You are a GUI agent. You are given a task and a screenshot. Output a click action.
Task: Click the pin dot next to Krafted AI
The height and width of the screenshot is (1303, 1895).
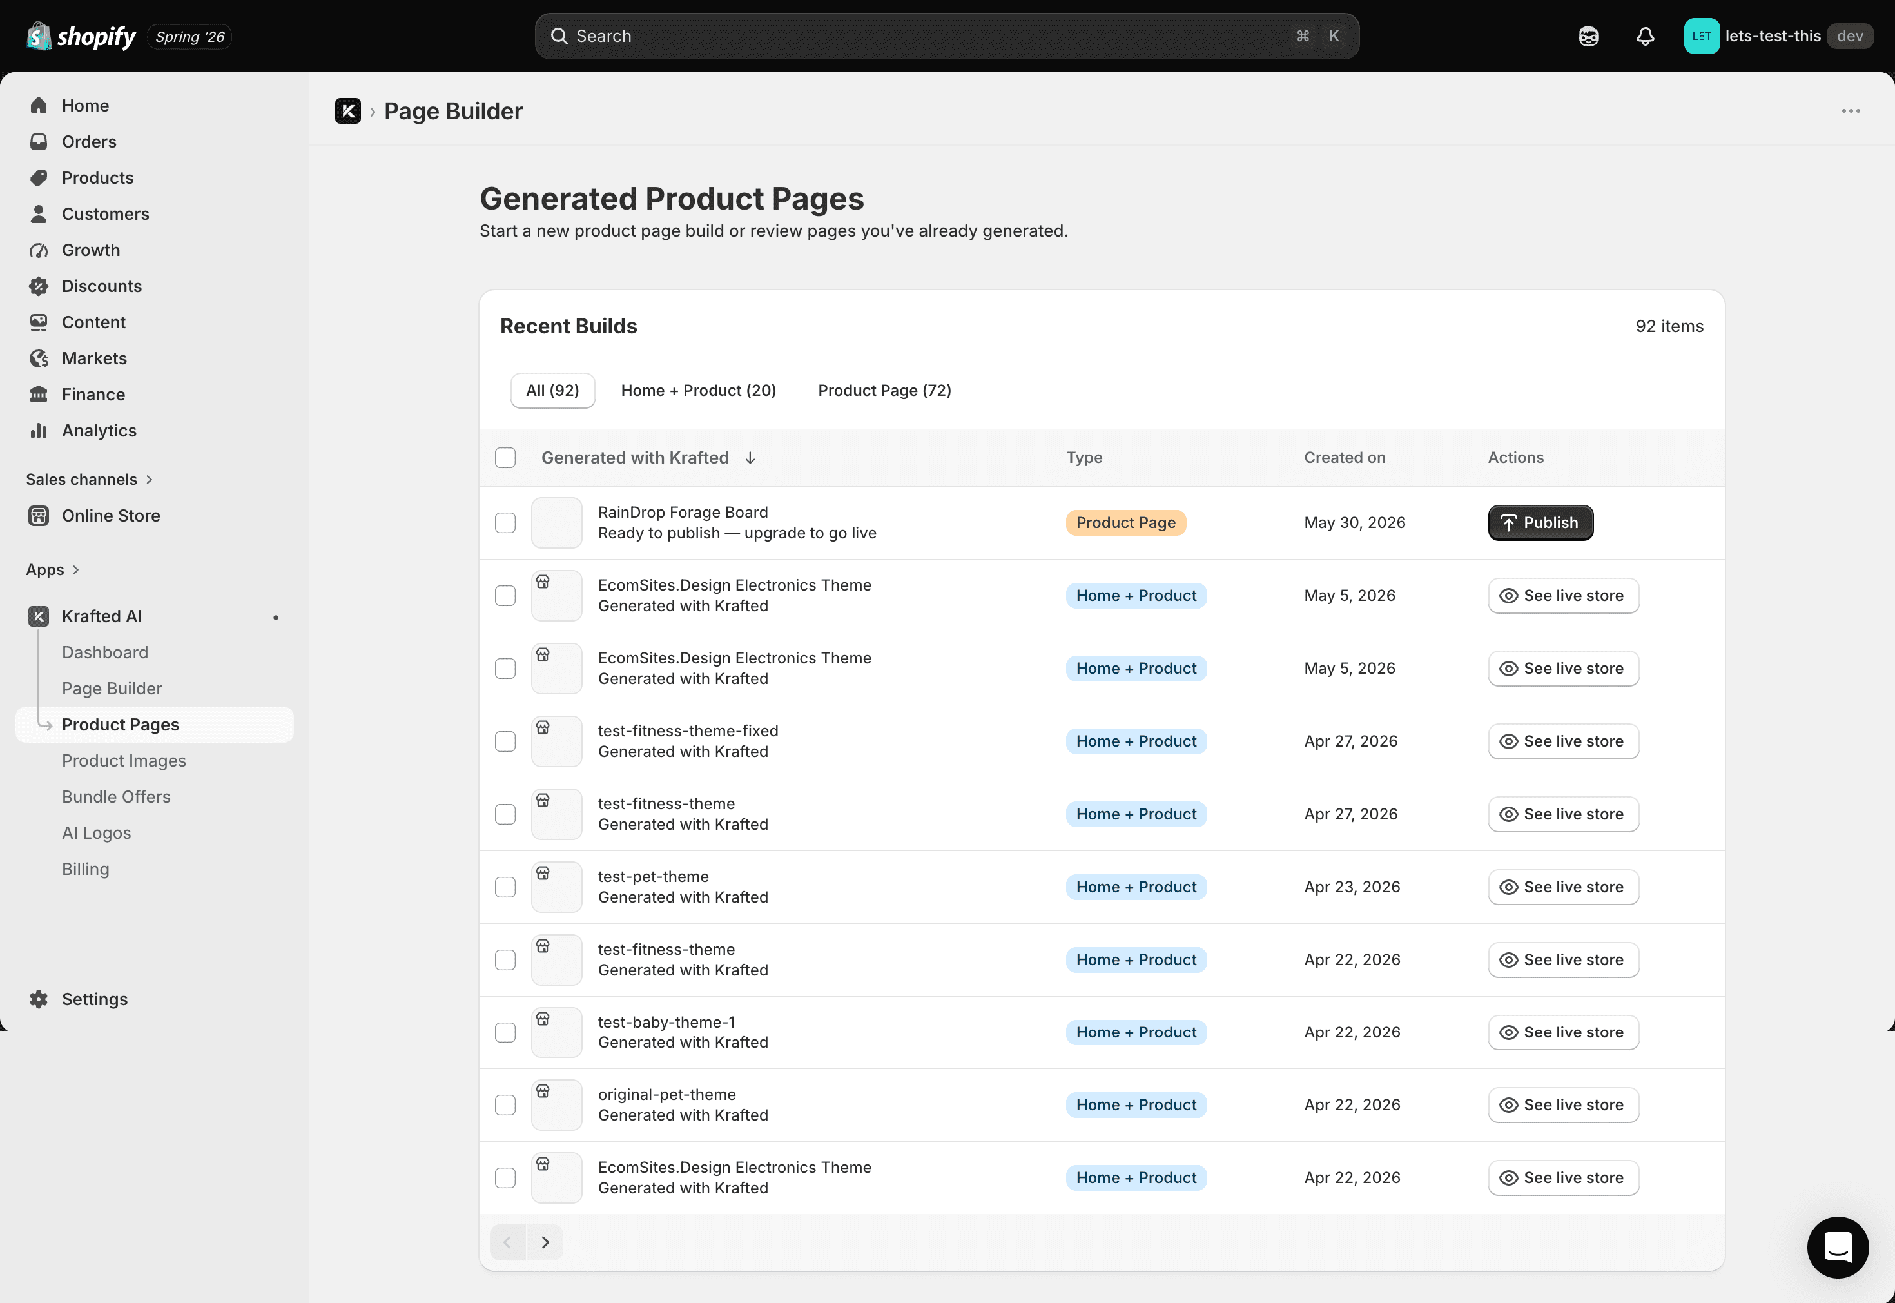pyautogui.click(x=276, y=617)
